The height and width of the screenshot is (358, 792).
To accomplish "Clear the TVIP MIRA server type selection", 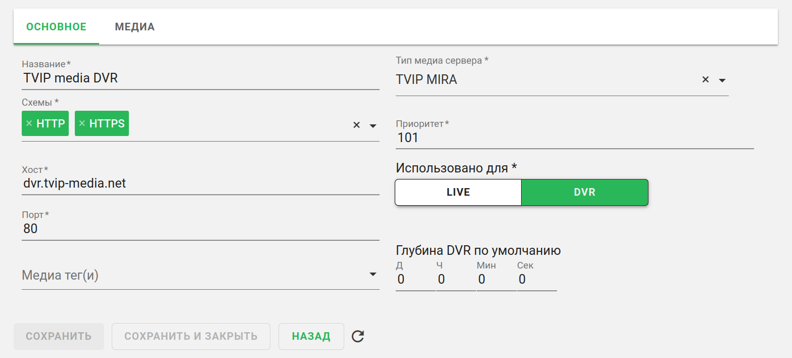I will [x=706, y=80].
